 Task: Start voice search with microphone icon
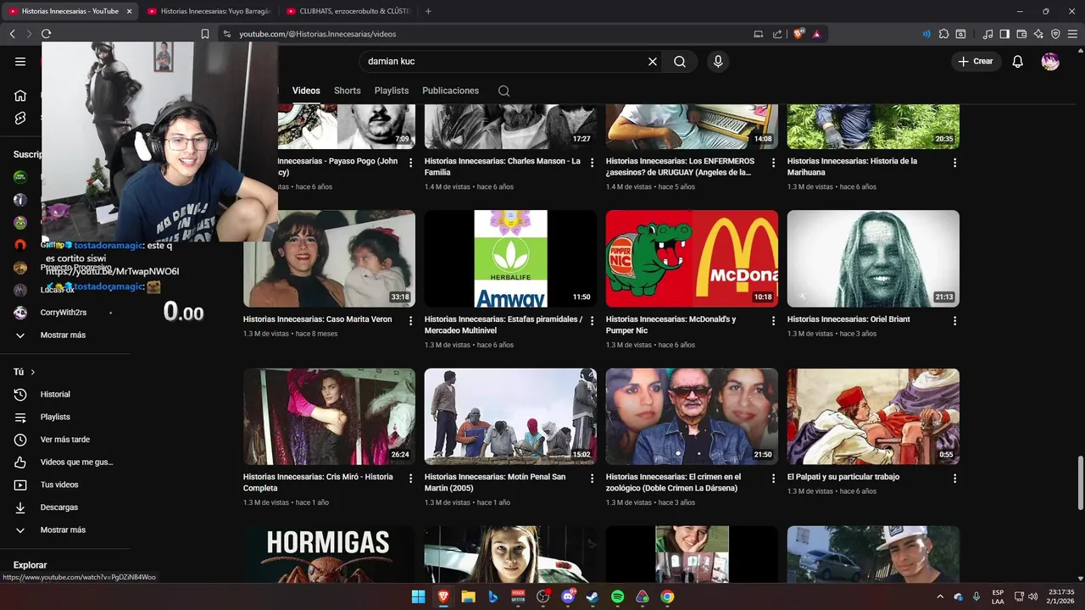click(718, 61)
